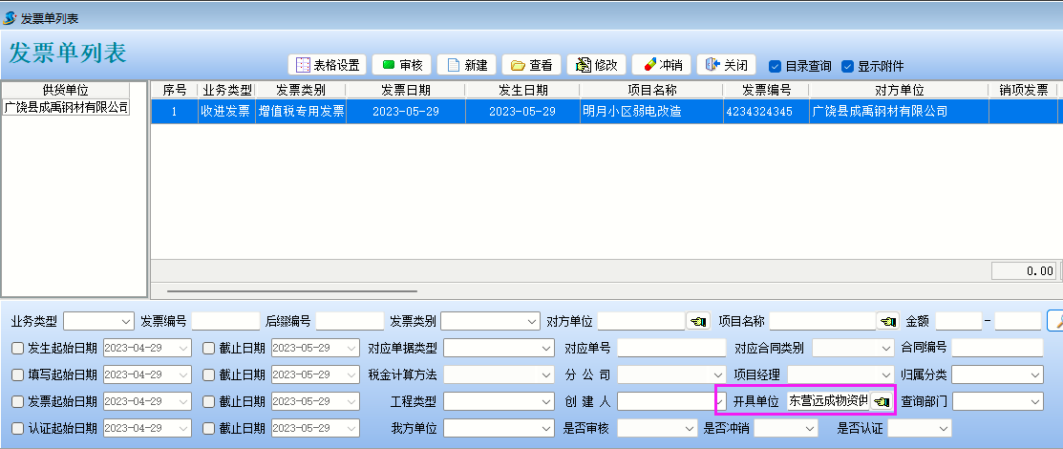Select 广饶县成禹钢材有限公司 in supplier list
Viewport: 1063px width, 449px height.
66,107
